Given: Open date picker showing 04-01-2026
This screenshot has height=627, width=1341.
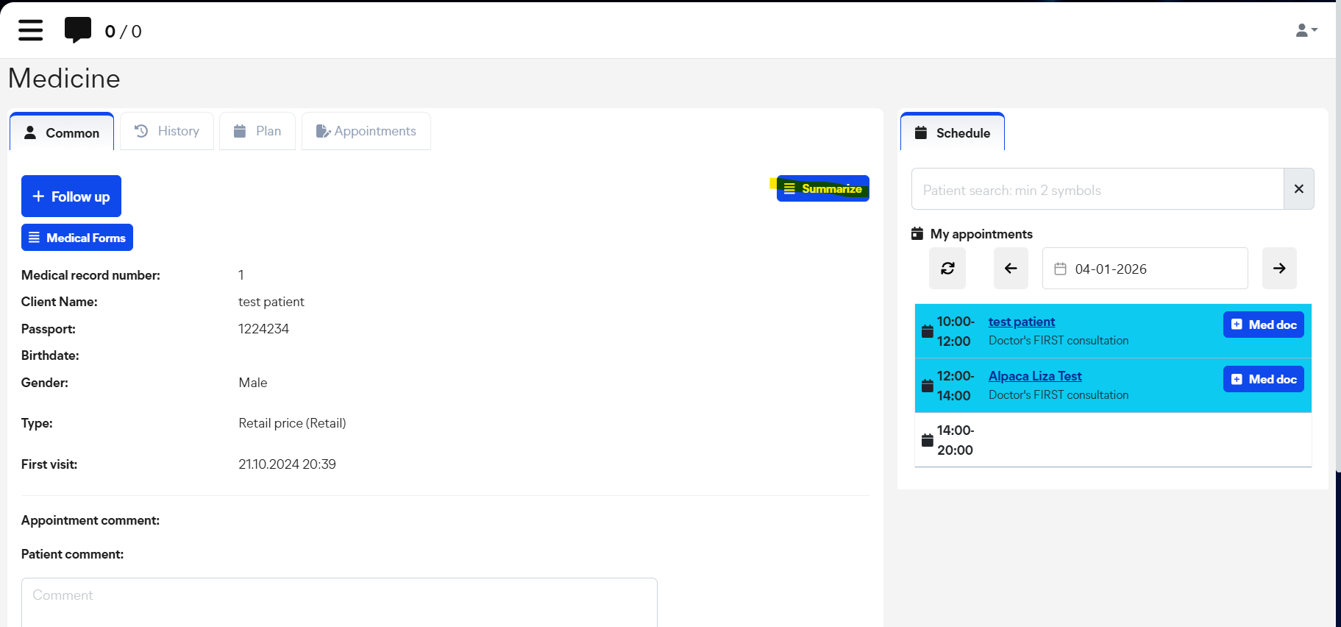Looking at the screenshot, I should (x=1145, y=269).
